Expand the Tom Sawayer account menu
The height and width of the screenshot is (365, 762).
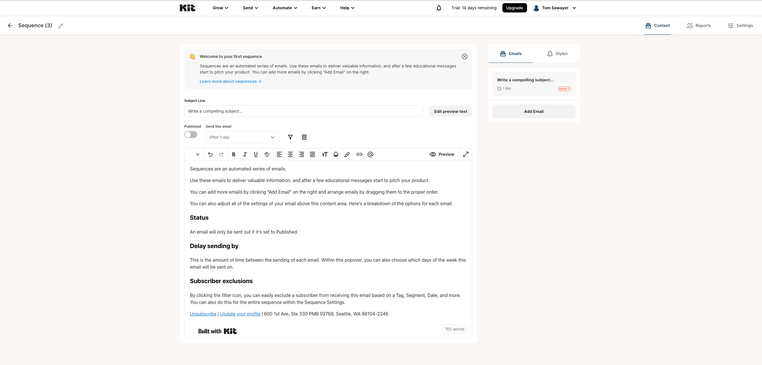coord(555,8)
